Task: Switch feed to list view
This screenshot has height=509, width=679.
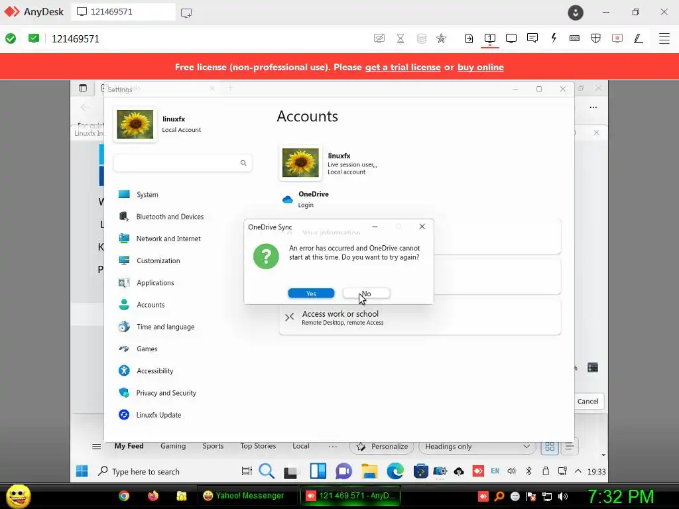Action: [569, 446]
